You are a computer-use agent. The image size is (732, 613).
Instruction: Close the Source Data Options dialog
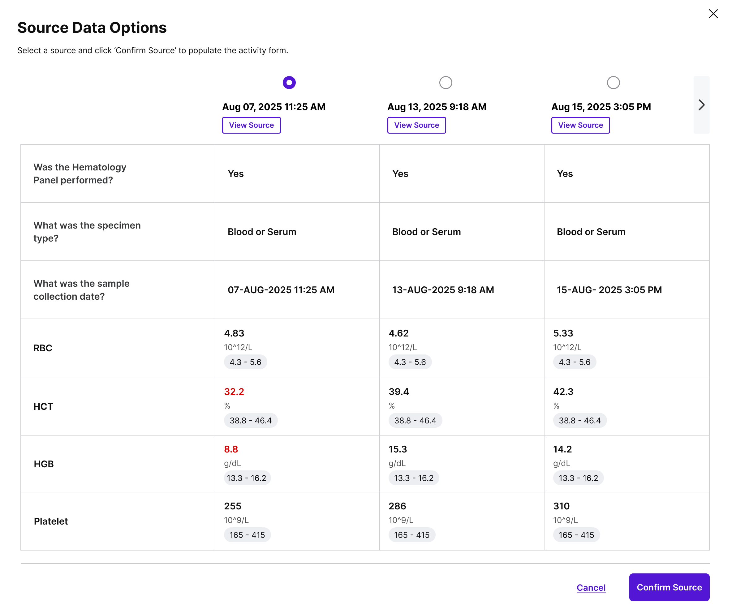(713, 14)
